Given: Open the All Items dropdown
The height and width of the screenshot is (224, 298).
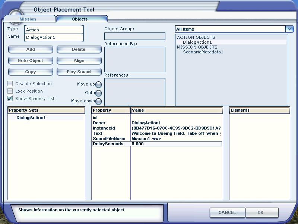Looking at the screenshot, I should tap(290, 29).
